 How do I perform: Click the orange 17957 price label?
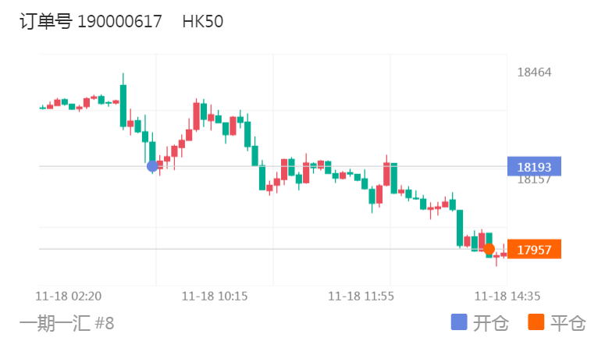coord(534,250)
